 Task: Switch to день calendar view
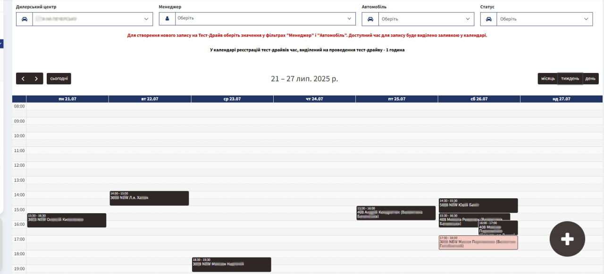590,79
